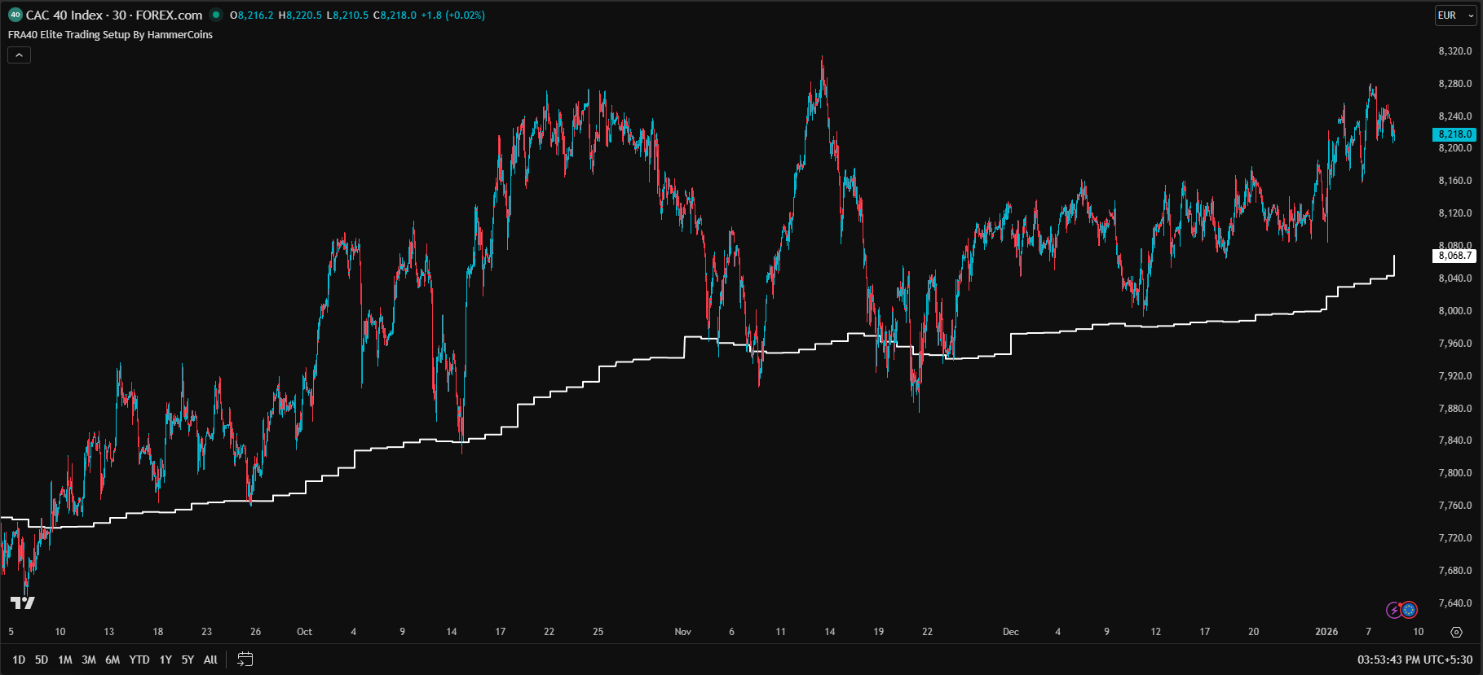The image size is (1483, 675).
Task: Click the change value +1.8 (+0.02%)
Action: point(452,15)
